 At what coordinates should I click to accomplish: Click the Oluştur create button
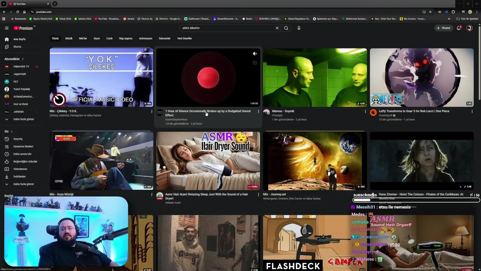click(443, 28)
